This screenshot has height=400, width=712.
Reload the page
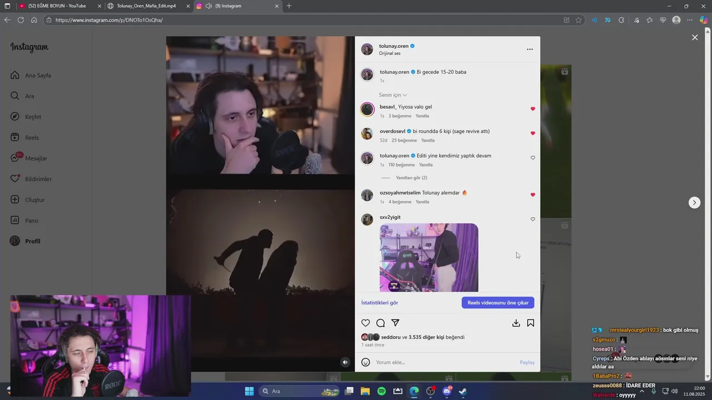coord(21,20)
